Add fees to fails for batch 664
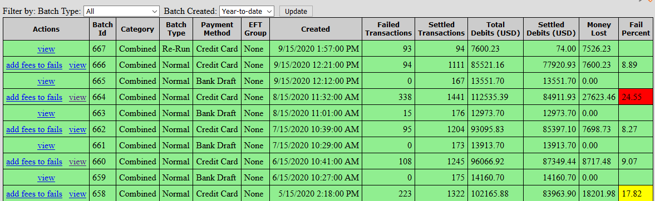655x201 pixels. [x=35, y=97]
